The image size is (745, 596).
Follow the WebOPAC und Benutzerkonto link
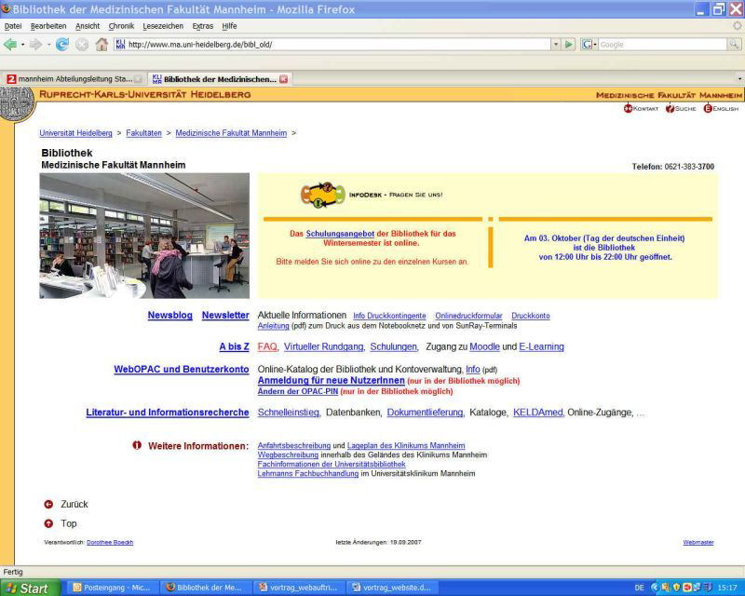[x=181, y=369]
